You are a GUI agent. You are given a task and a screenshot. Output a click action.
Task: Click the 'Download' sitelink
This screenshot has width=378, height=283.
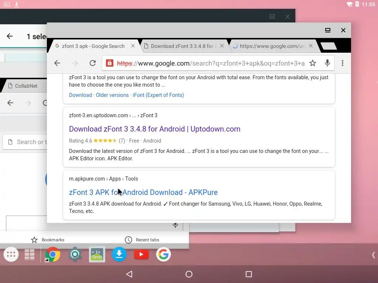click(80, 95)
